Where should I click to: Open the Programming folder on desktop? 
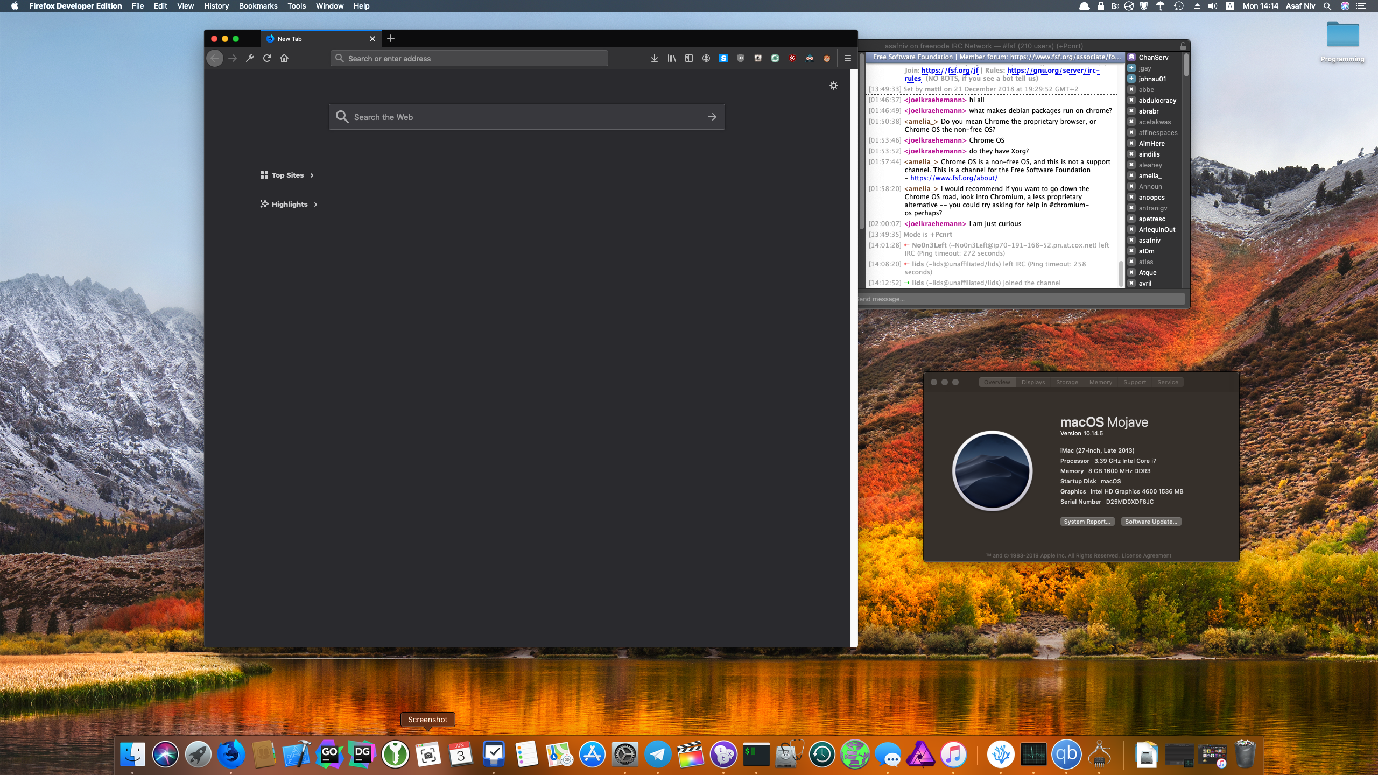(x=1342, y=42)
